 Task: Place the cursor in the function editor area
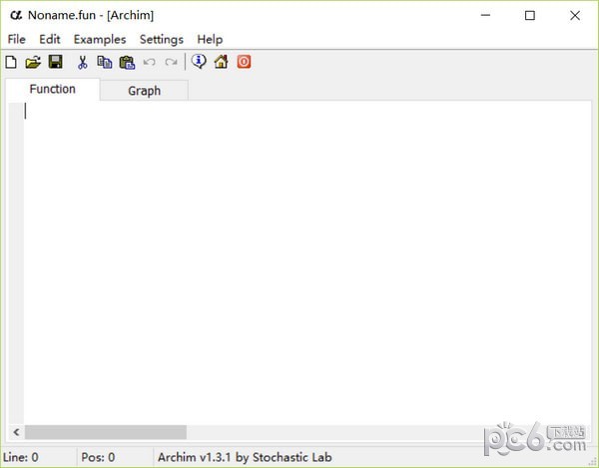[307, 263]
